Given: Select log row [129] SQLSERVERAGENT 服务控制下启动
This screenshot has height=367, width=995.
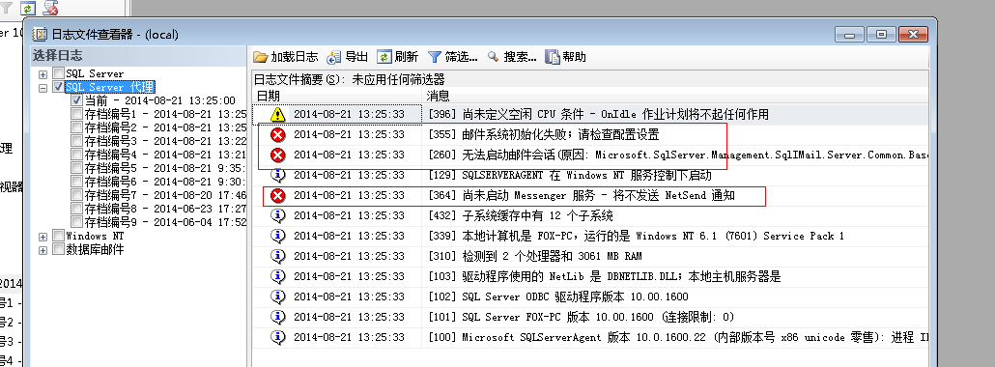Looking at the screenshot, I should [x=590, y=175].
